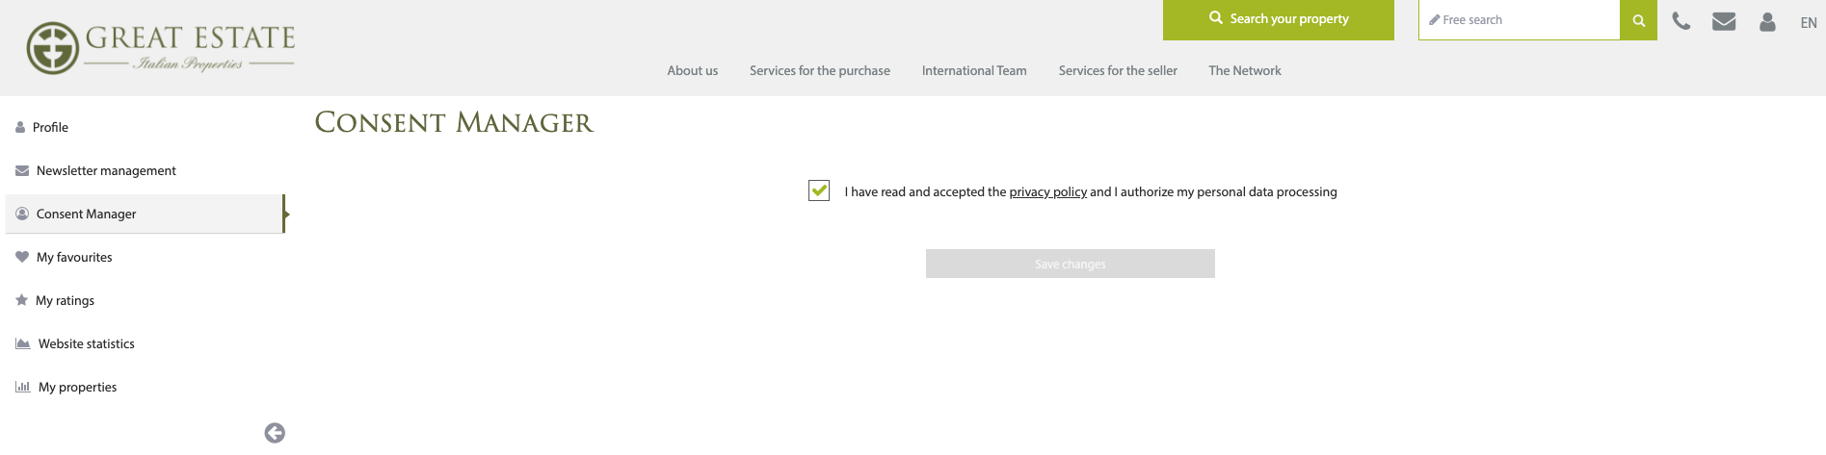Click the chart icon beside Website statistics
The height and width of the screenshot is (455, 1826).
23,343
